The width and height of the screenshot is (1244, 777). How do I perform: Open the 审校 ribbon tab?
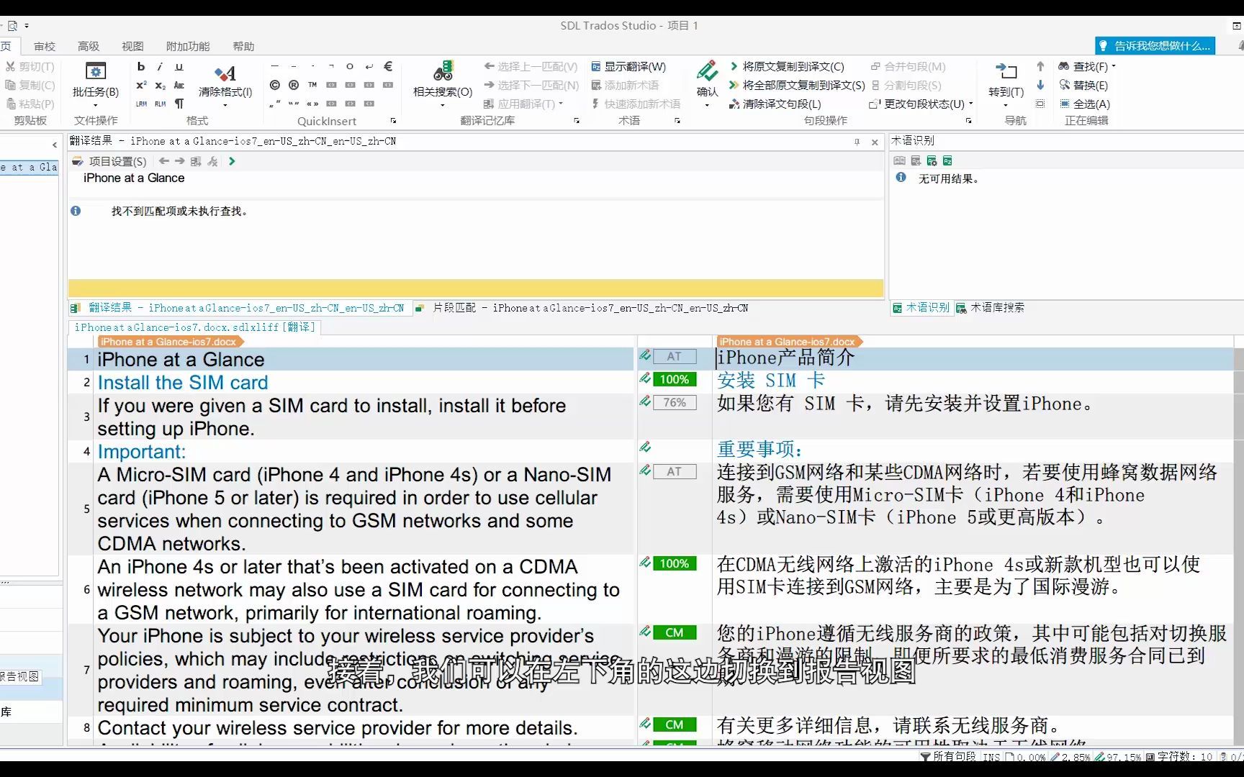tap(45, 46)
